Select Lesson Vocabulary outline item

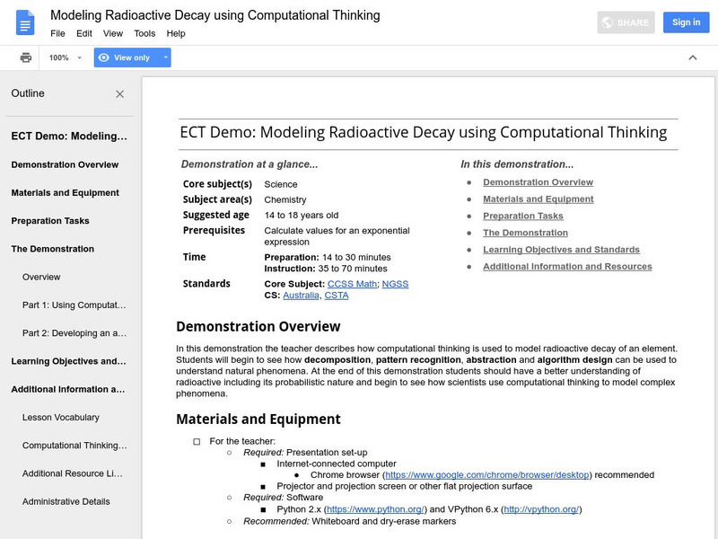click(x=61, y=418)
